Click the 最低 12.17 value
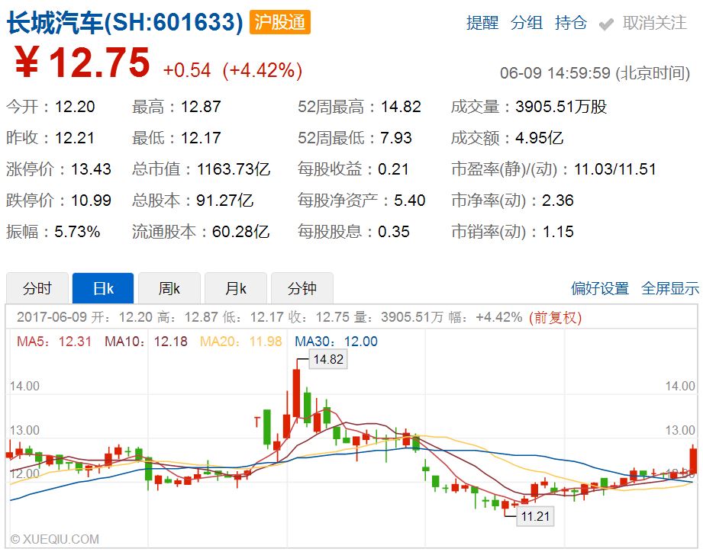703x552 pixels. (x=201, y=138)
